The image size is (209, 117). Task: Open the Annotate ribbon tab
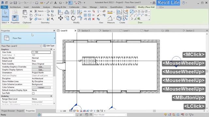[x=36, y=7]
